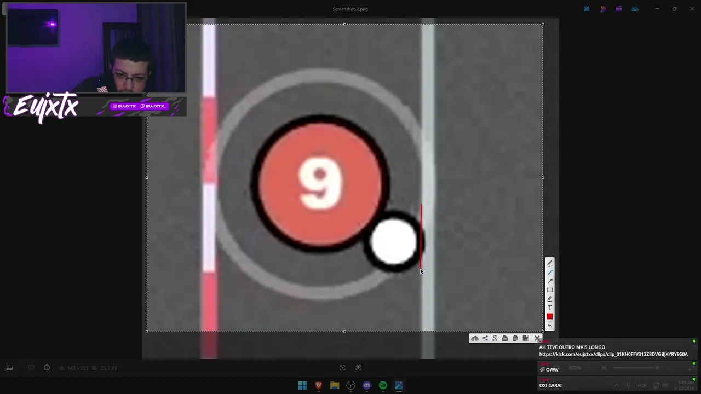This screenshot has width=701, height=394.
Task: Enter fullscreen fit view in Photos
Action: pos(342,368)
